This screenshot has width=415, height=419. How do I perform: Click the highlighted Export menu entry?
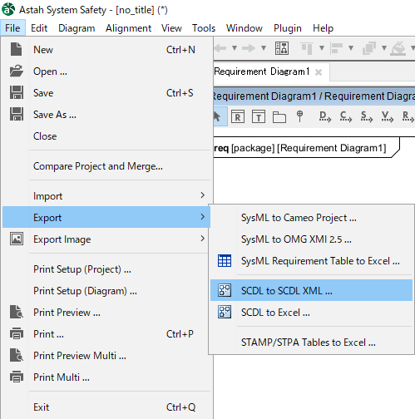point(106,217)
